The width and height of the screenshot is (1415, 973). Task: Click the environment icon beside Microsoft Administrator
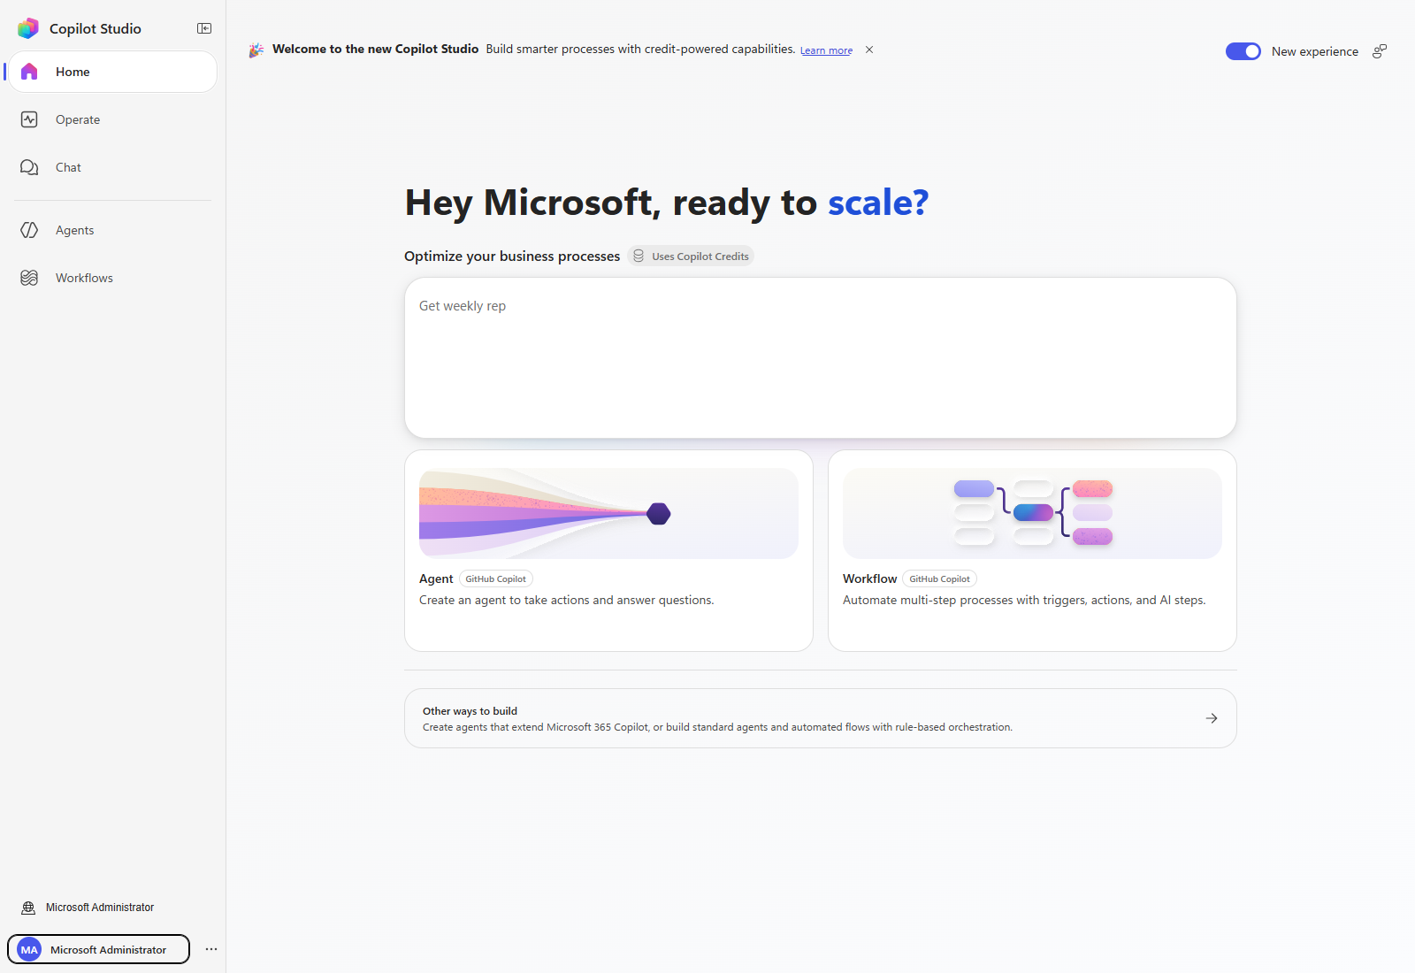coord(28,908)
